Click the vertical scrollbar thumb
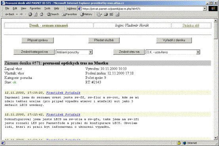 coord(216,31)
